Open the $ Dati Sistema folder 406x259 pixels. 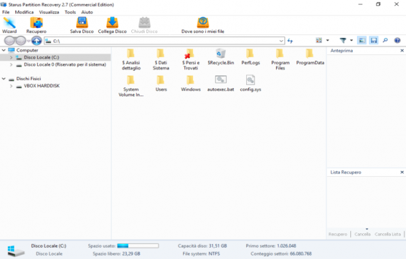click(x=161, y=60)
